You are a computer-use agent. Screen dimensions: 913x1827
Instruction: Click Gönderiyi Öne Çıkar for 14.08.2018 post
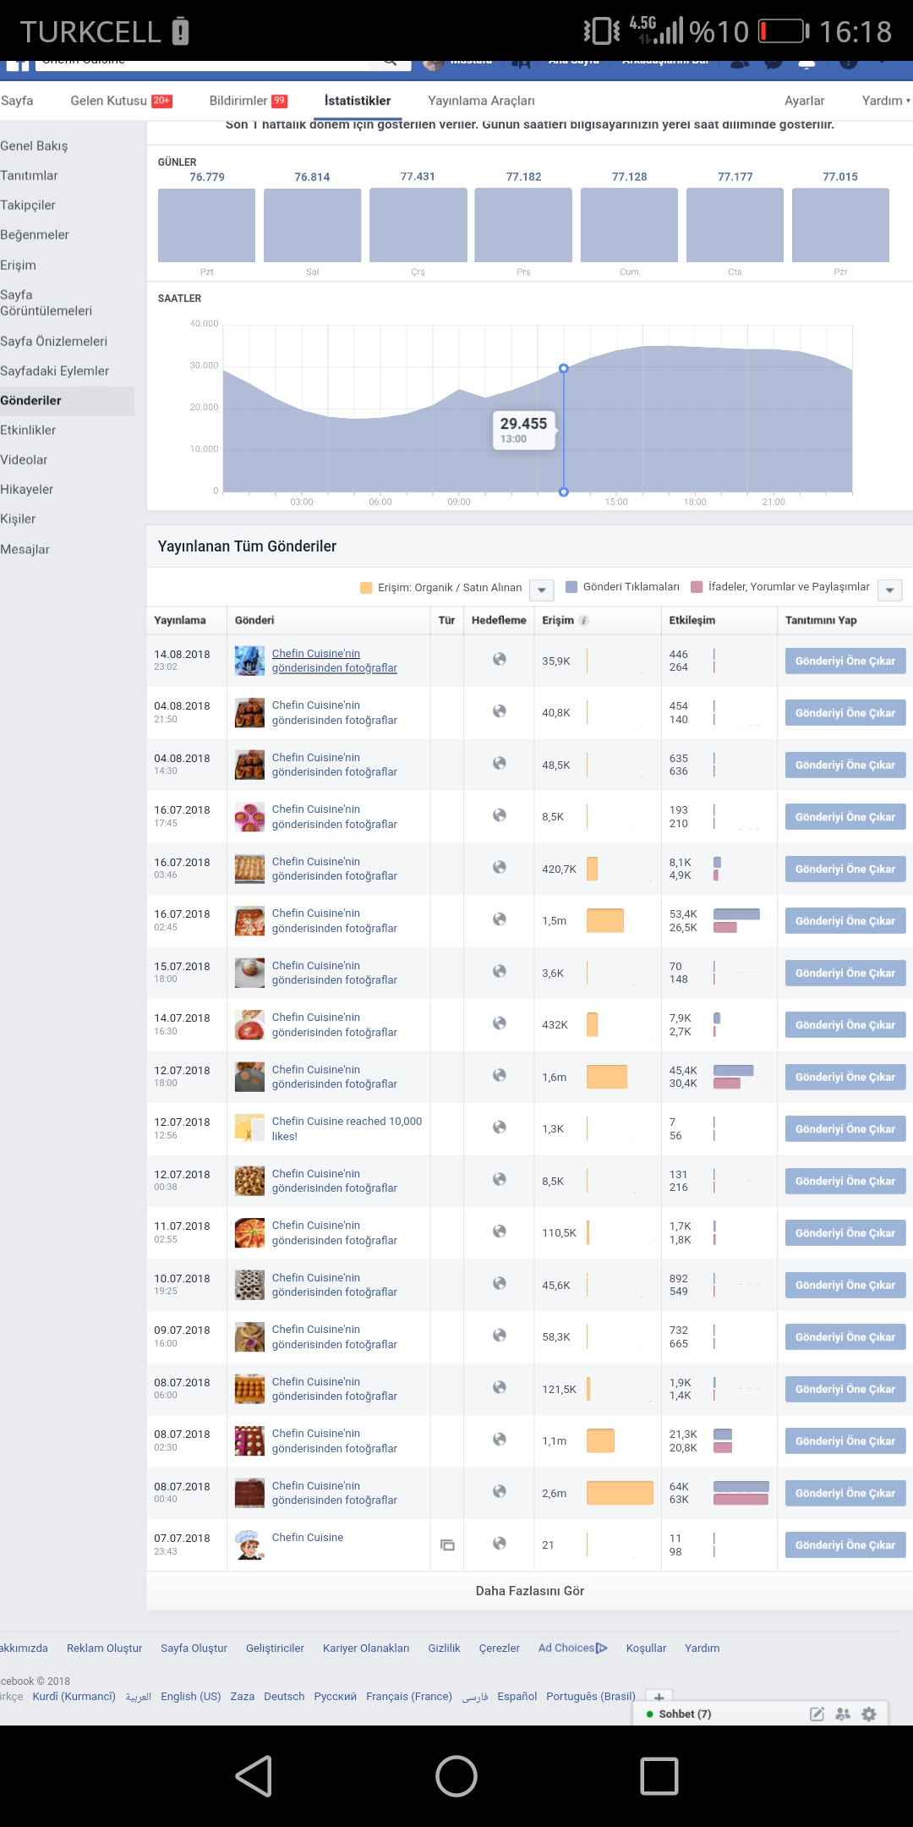845,661
